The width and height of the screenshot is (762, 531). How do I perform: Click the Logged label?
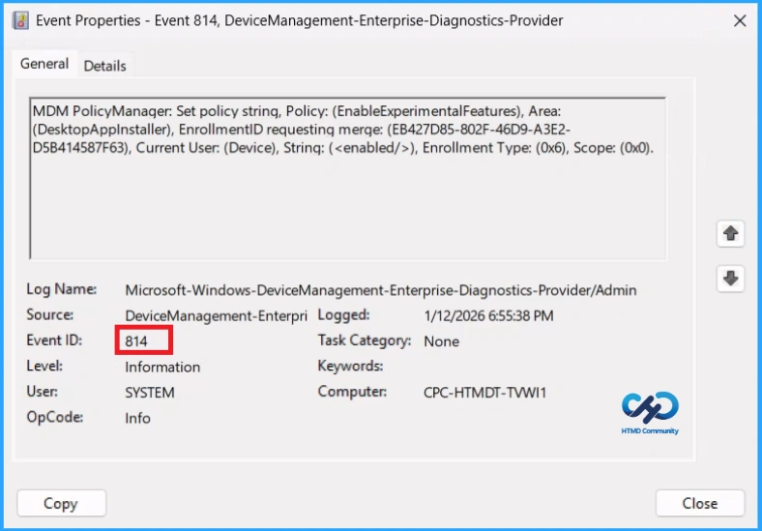pyautogui.click(x=343, y=314)
